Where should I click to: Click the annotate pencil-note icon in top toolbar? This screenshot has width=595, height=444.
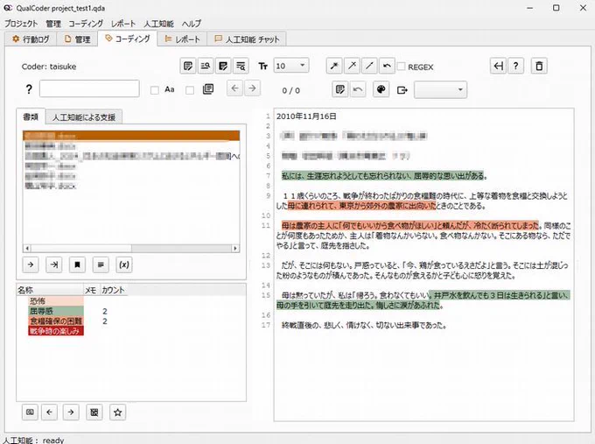click(223, 66)
